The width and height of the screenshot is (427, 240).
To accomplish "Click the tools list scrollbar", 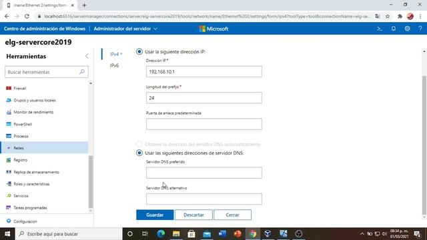I will click(x=91, y=181).
